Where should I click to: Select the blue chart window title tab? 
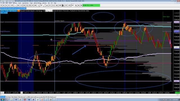pyautogui.click(x=13, y=8)
